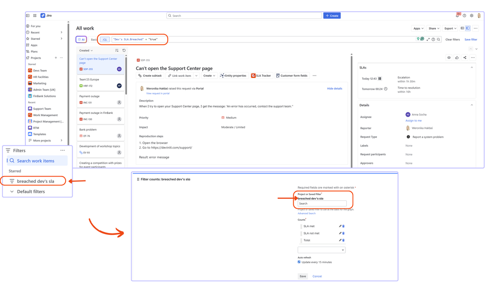
Task: Click the blue Create button
Action: pyautogui.click(x=332, y=16)
